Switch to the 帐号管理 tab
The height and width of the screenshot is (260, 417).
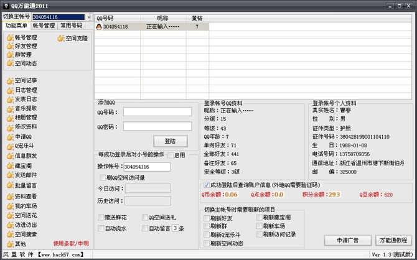point(43,26)
